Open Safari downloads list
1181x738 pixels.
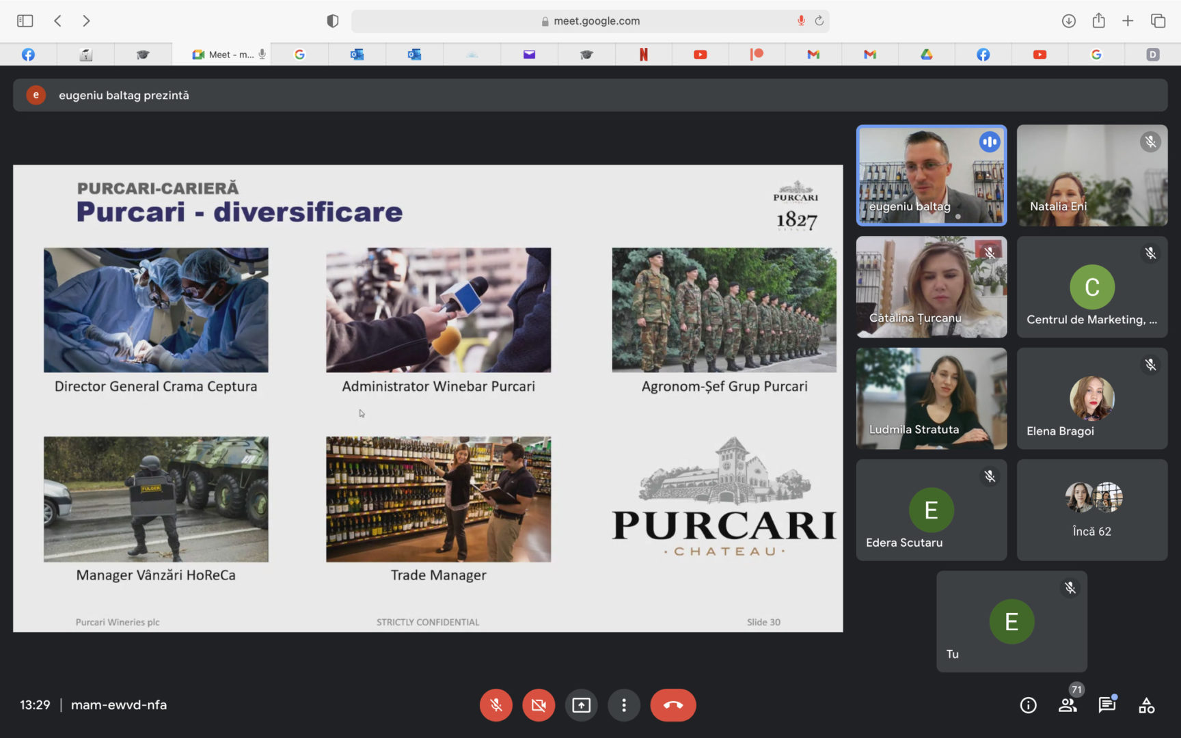pos(1069,20)
